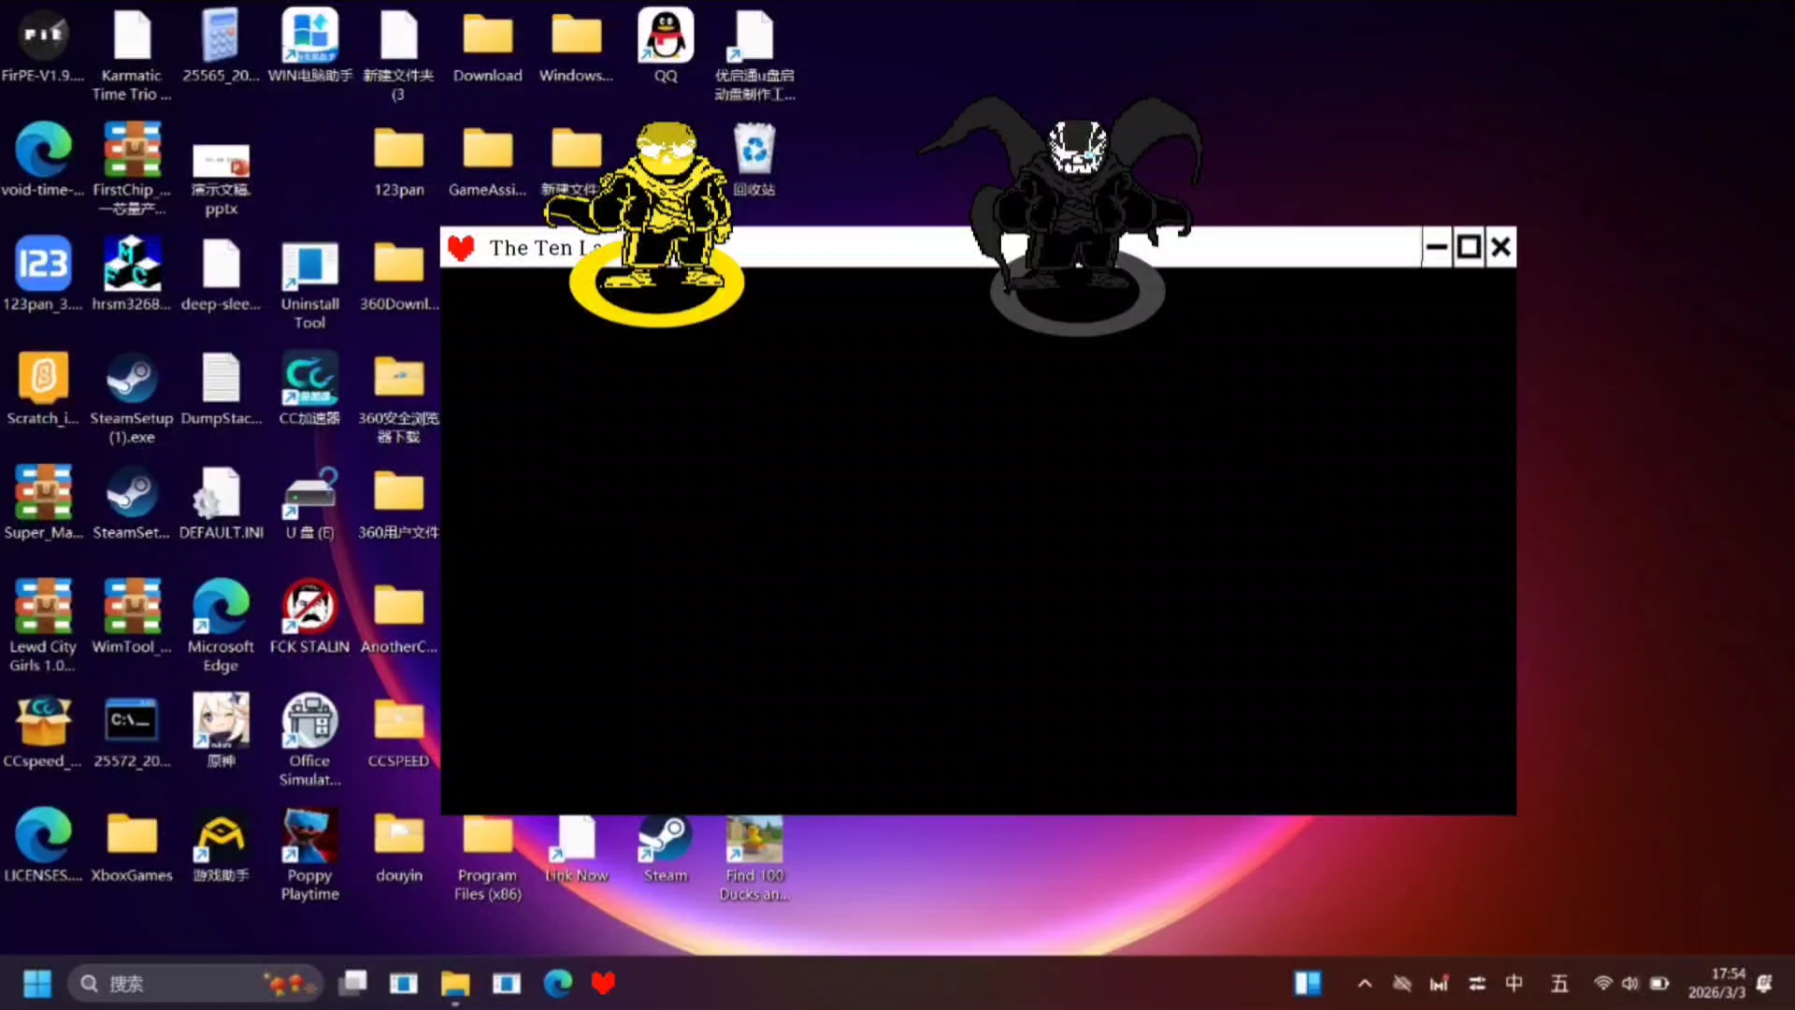Open the Program Files (x86) folder
This screenshot has width=1795, height=1010.
[488, 835]
